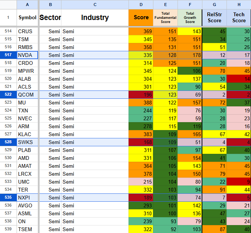
Task: Click the TER symbol cell
Action: click(x=28, y=190)
